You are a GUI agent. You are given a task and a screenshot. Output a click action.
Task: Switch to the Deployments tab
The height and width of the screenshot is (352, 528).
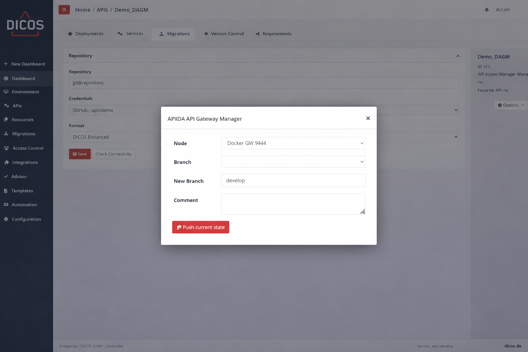(86, 34)
